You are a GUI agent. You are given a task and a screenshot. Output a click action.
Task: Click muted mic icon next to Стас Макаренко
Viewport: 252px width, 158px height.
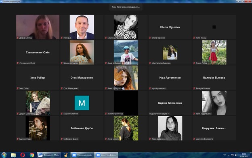click(x=62, y=88)
